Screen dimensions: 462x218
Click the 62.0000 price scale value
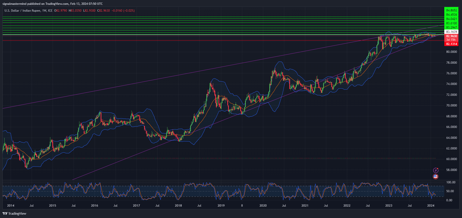click(x=451, y=148)
